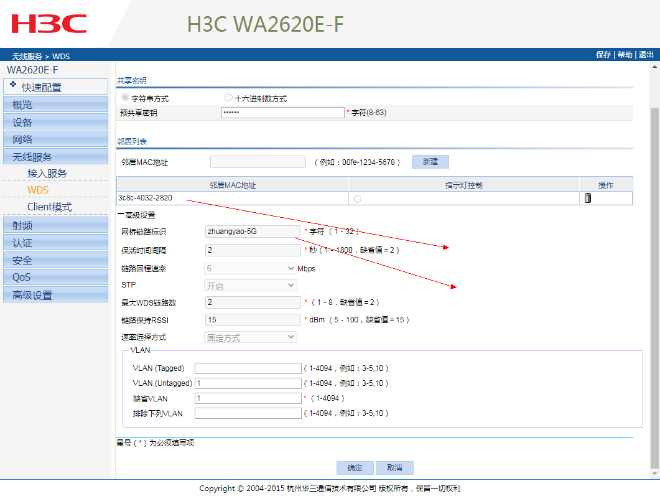Delete neighbor 3c8c-4032-2820 with trash icon
The height and width of the screenshot is (496, 660).
(588, 198)
